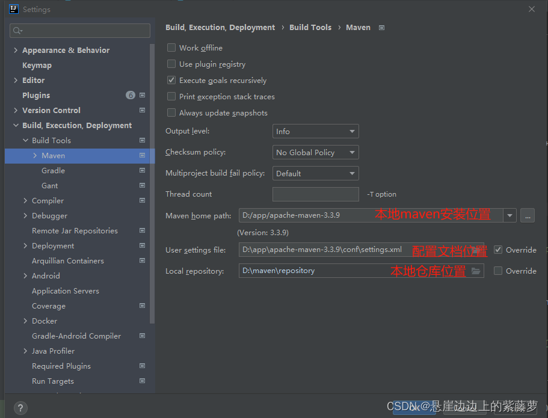Open the Checksum policy dropdown
Image resolution: width=548 pixels, height=418 pixels.
[316, 152]
